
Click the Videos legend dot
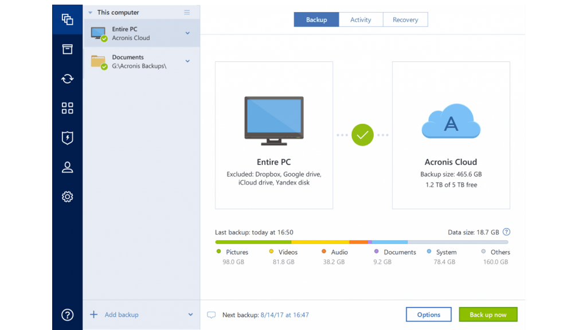[271, 252]
